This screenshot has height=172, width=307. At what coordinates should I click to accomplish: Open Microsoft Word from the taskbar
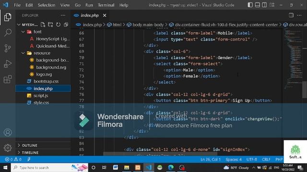click(116, 168)
